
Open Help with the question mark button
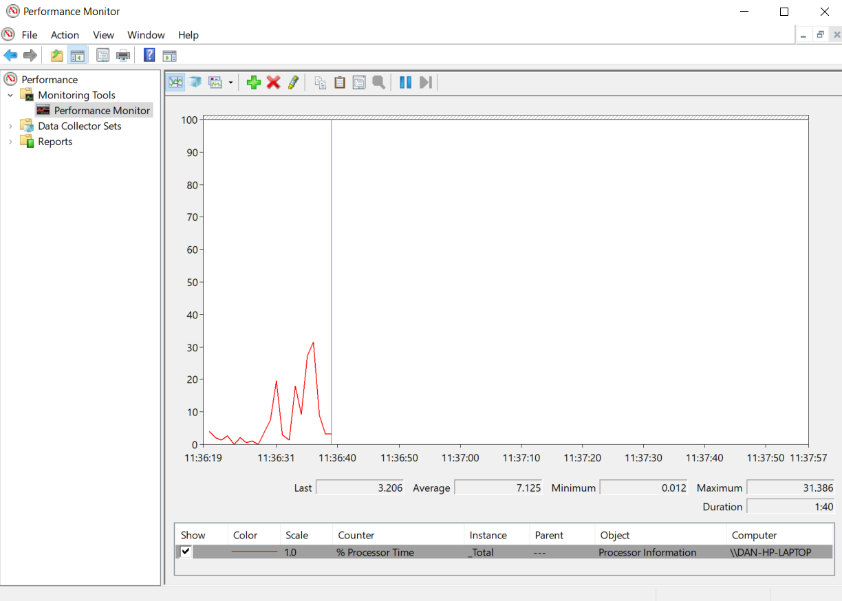coord(149,55)
